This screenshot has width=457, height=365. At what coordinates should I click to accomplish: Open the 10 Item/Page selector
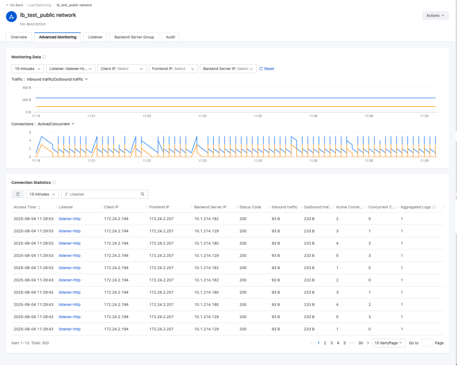coord(388,343)
